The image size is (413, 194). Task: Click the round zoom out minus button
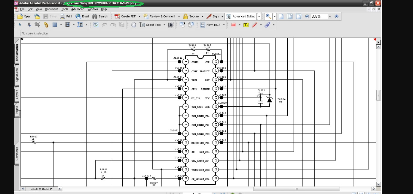(307, 16)
